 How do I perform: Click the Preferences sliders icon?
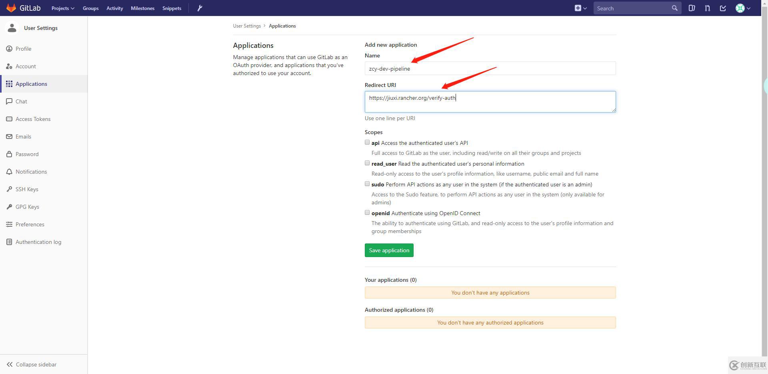(9, 224)
